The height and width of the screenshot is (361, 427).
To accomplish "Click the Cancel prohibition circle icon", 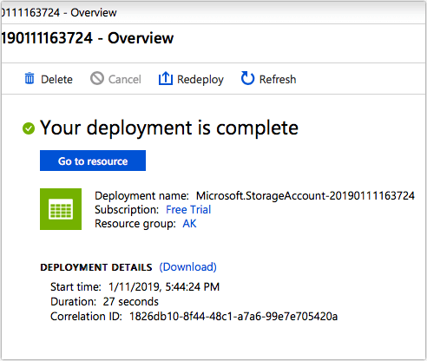I will (97, 78).
